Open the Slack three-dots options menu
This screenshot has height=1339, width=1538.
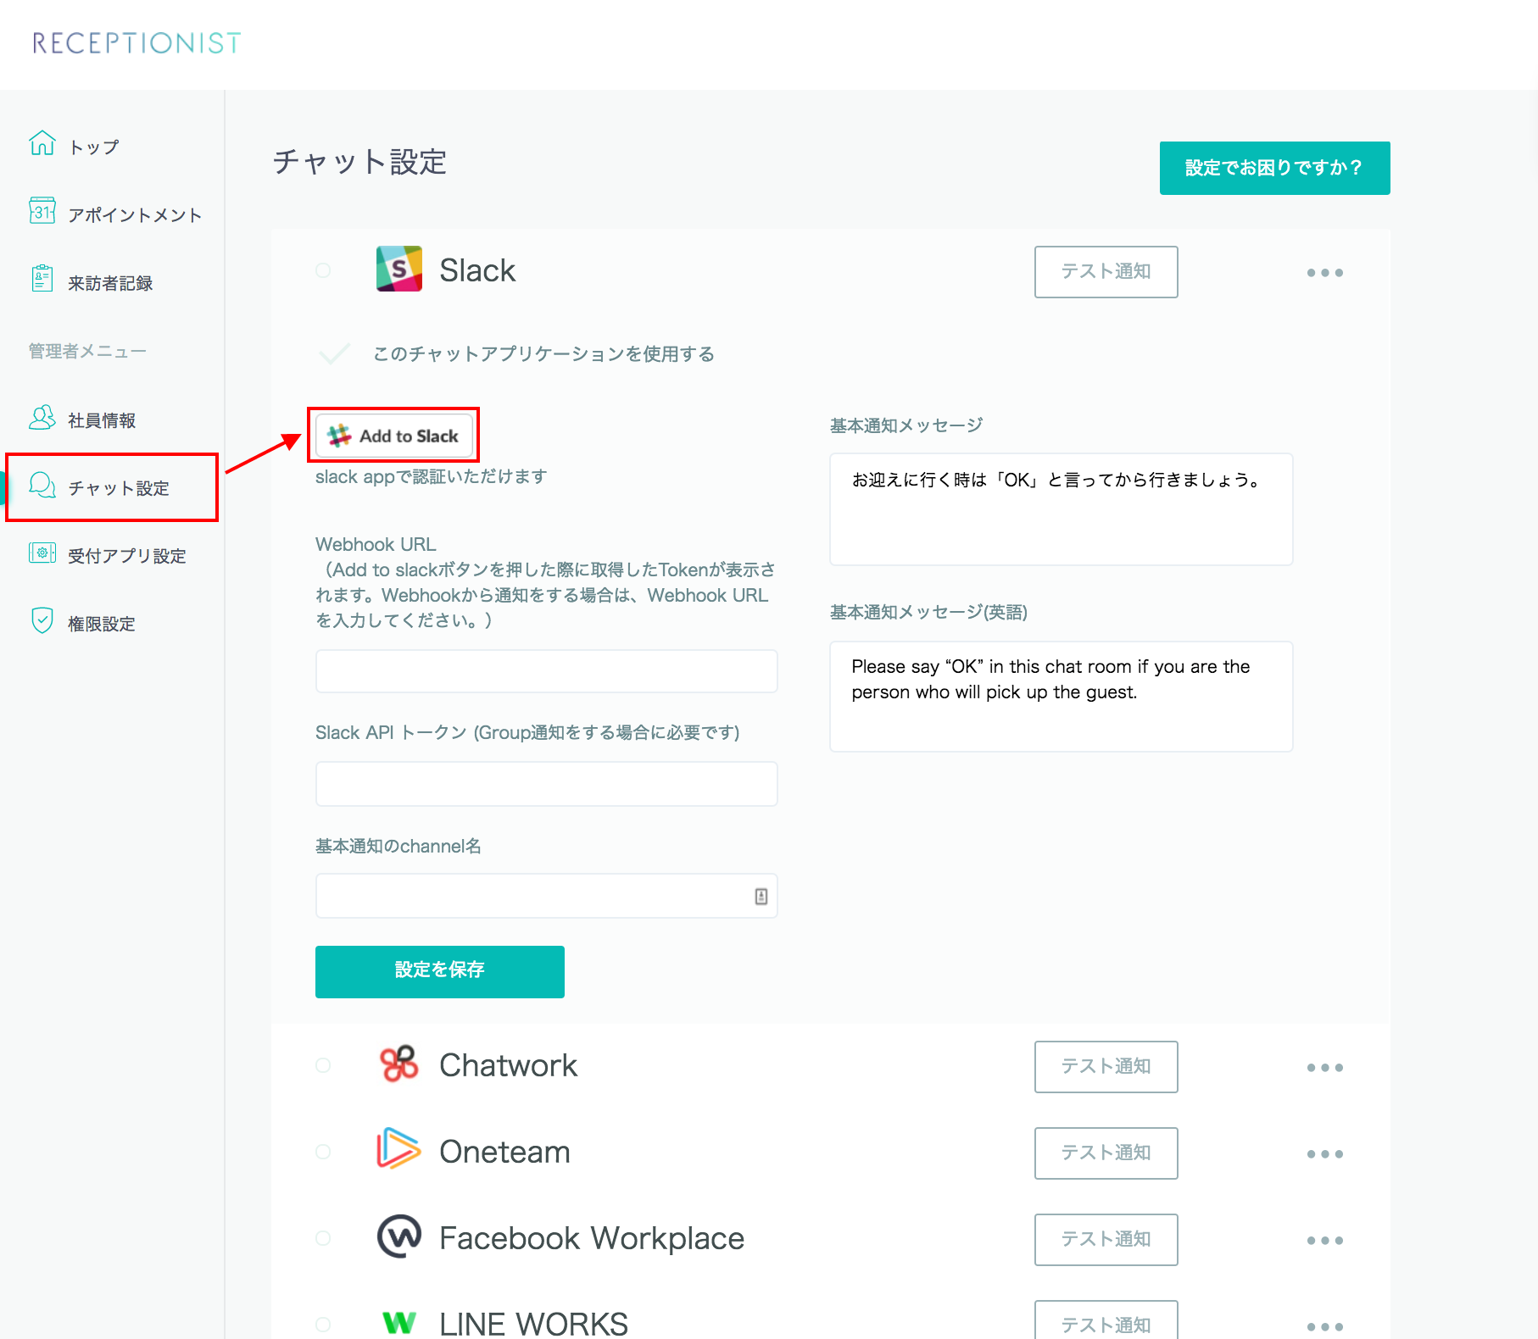pyautogui.click(x=1324, y=273)
